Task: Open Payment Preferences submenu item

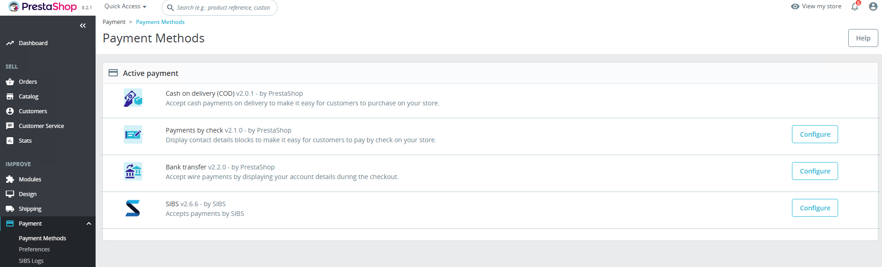Action: click(x=34, y=250)
